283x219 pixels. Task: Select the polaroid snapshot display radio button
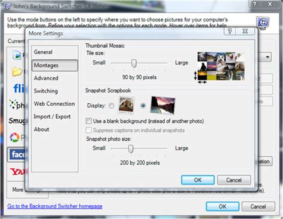(112, 106)
